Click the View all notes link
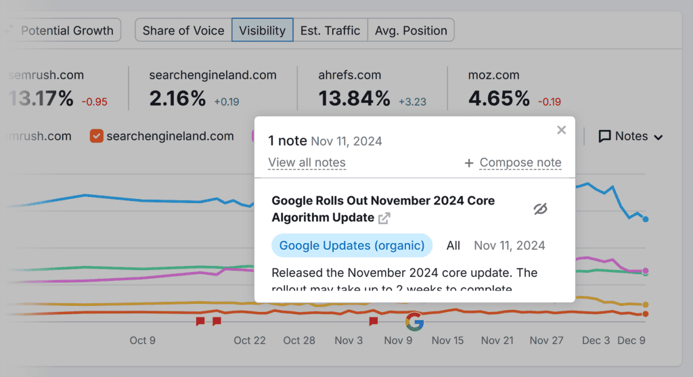This screenshot has height=377, width=693. coord(307,162)
